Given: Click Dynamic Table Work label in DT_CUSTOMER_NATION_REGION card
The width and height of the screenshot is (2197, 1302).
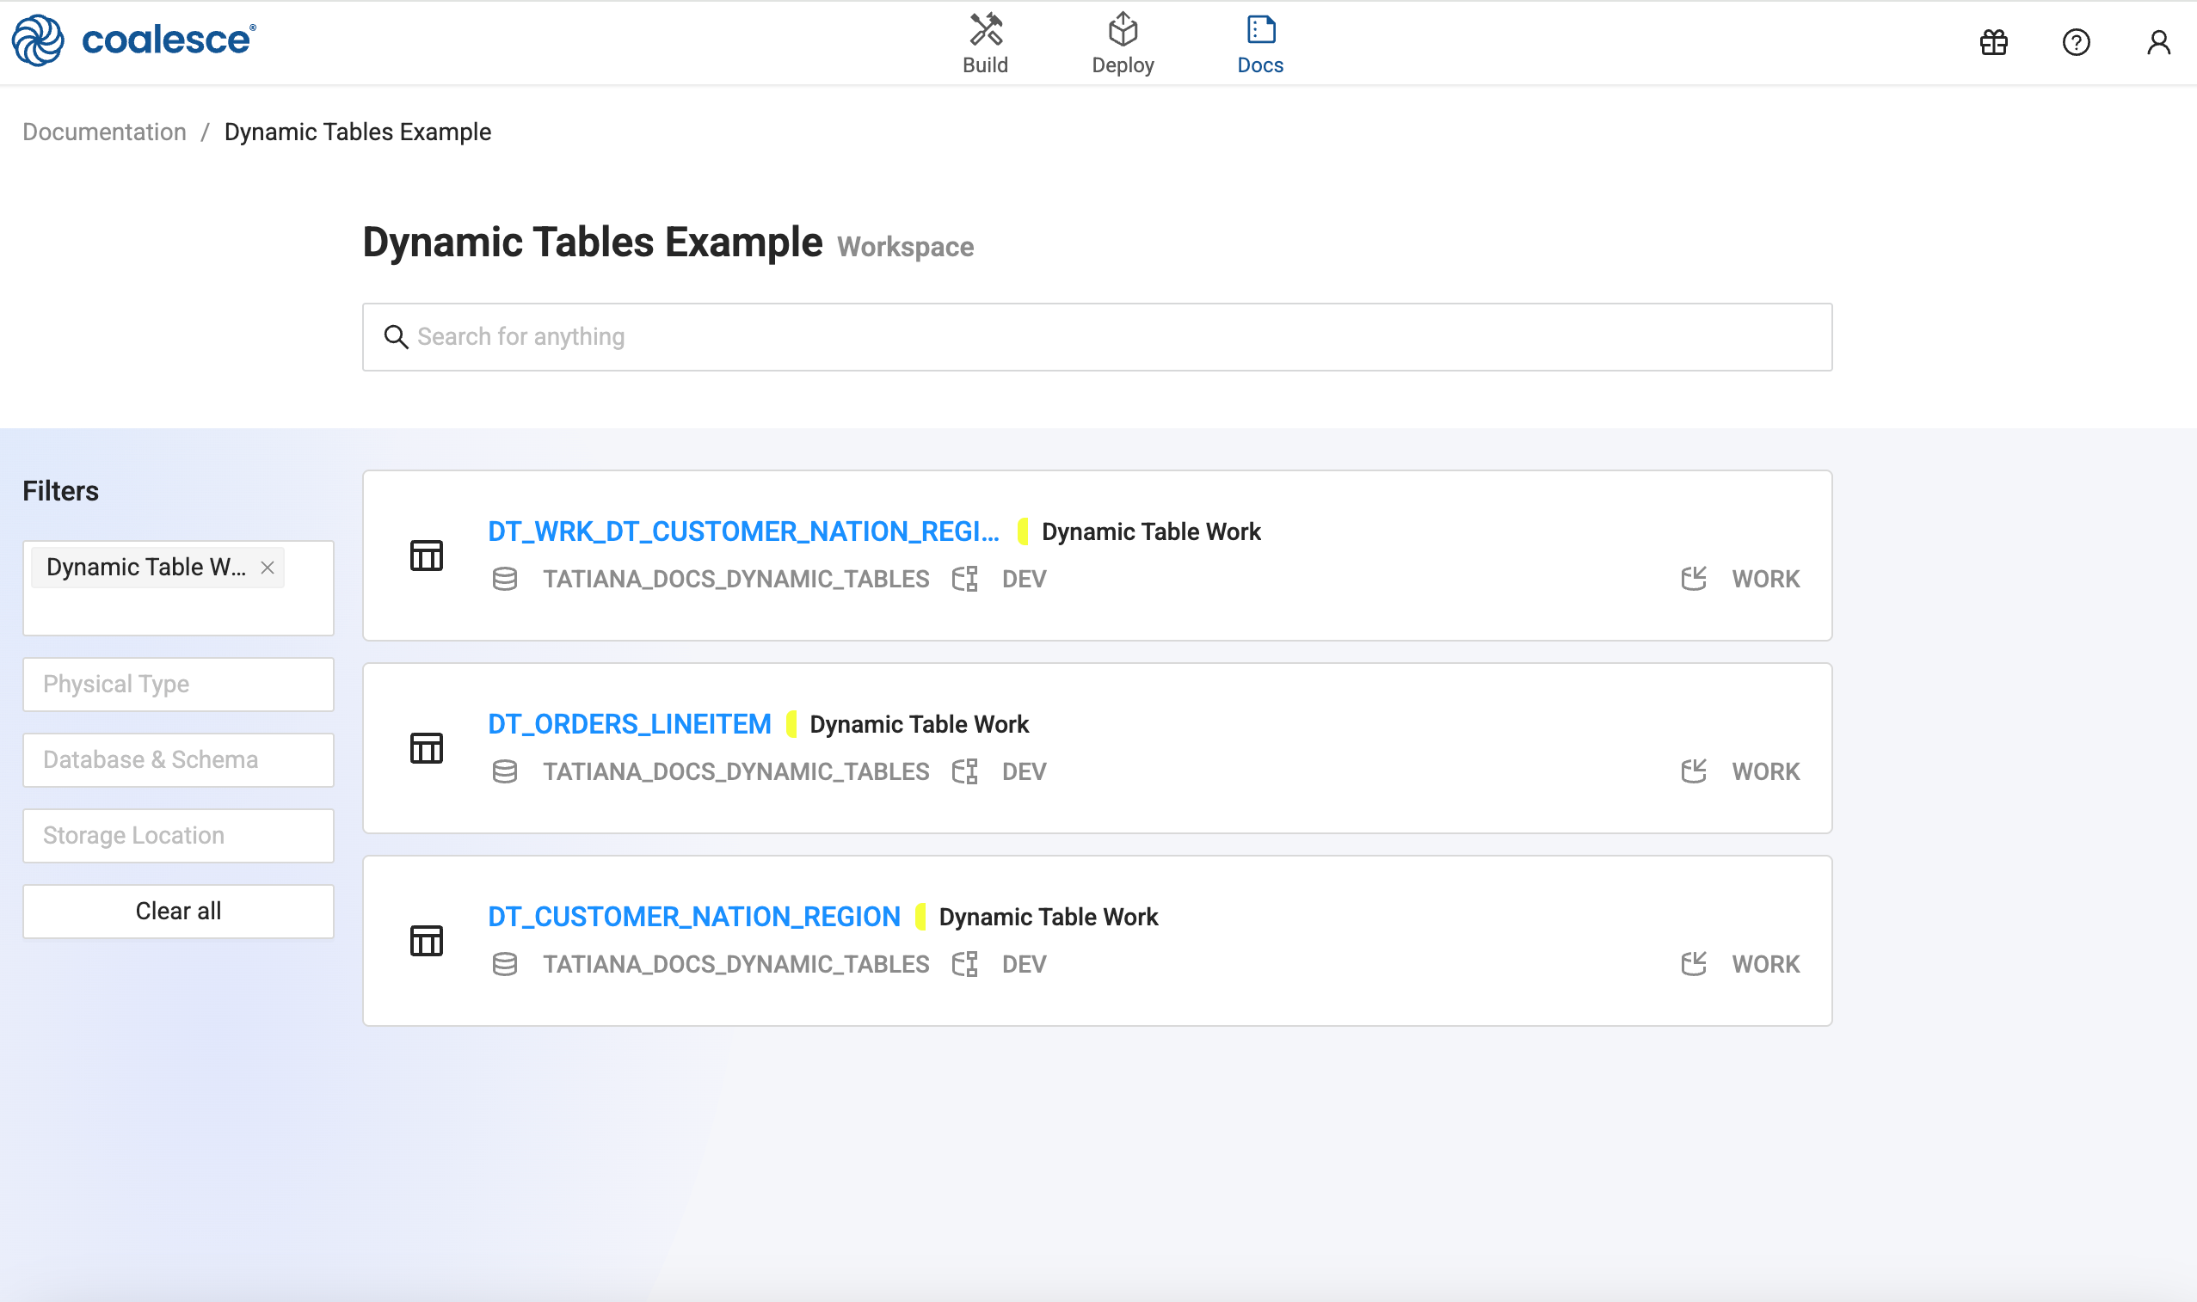Looking at the screenshot, I should (x=1049, y=917).
